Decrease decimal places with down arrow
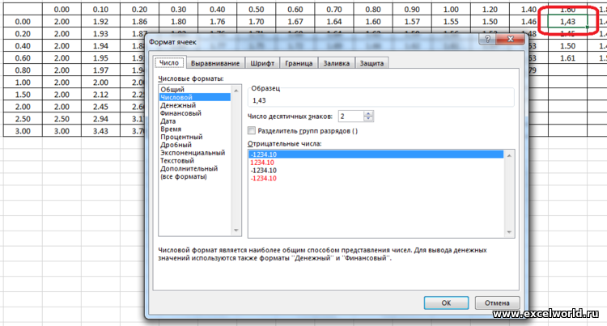 pyautogui.click(x=369, y=119)
